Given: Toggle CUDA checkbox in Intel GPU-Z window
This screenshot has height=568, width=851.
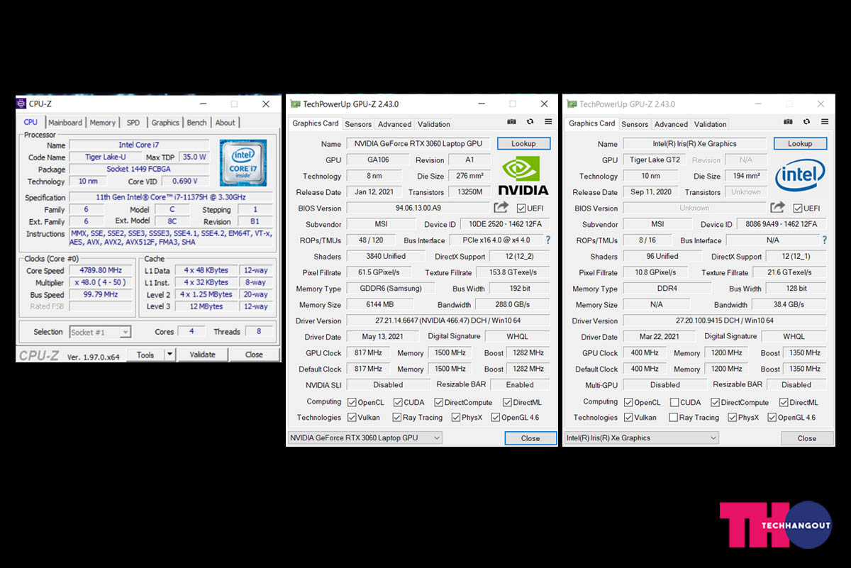Looking at the screenshot, I should 674,402.
